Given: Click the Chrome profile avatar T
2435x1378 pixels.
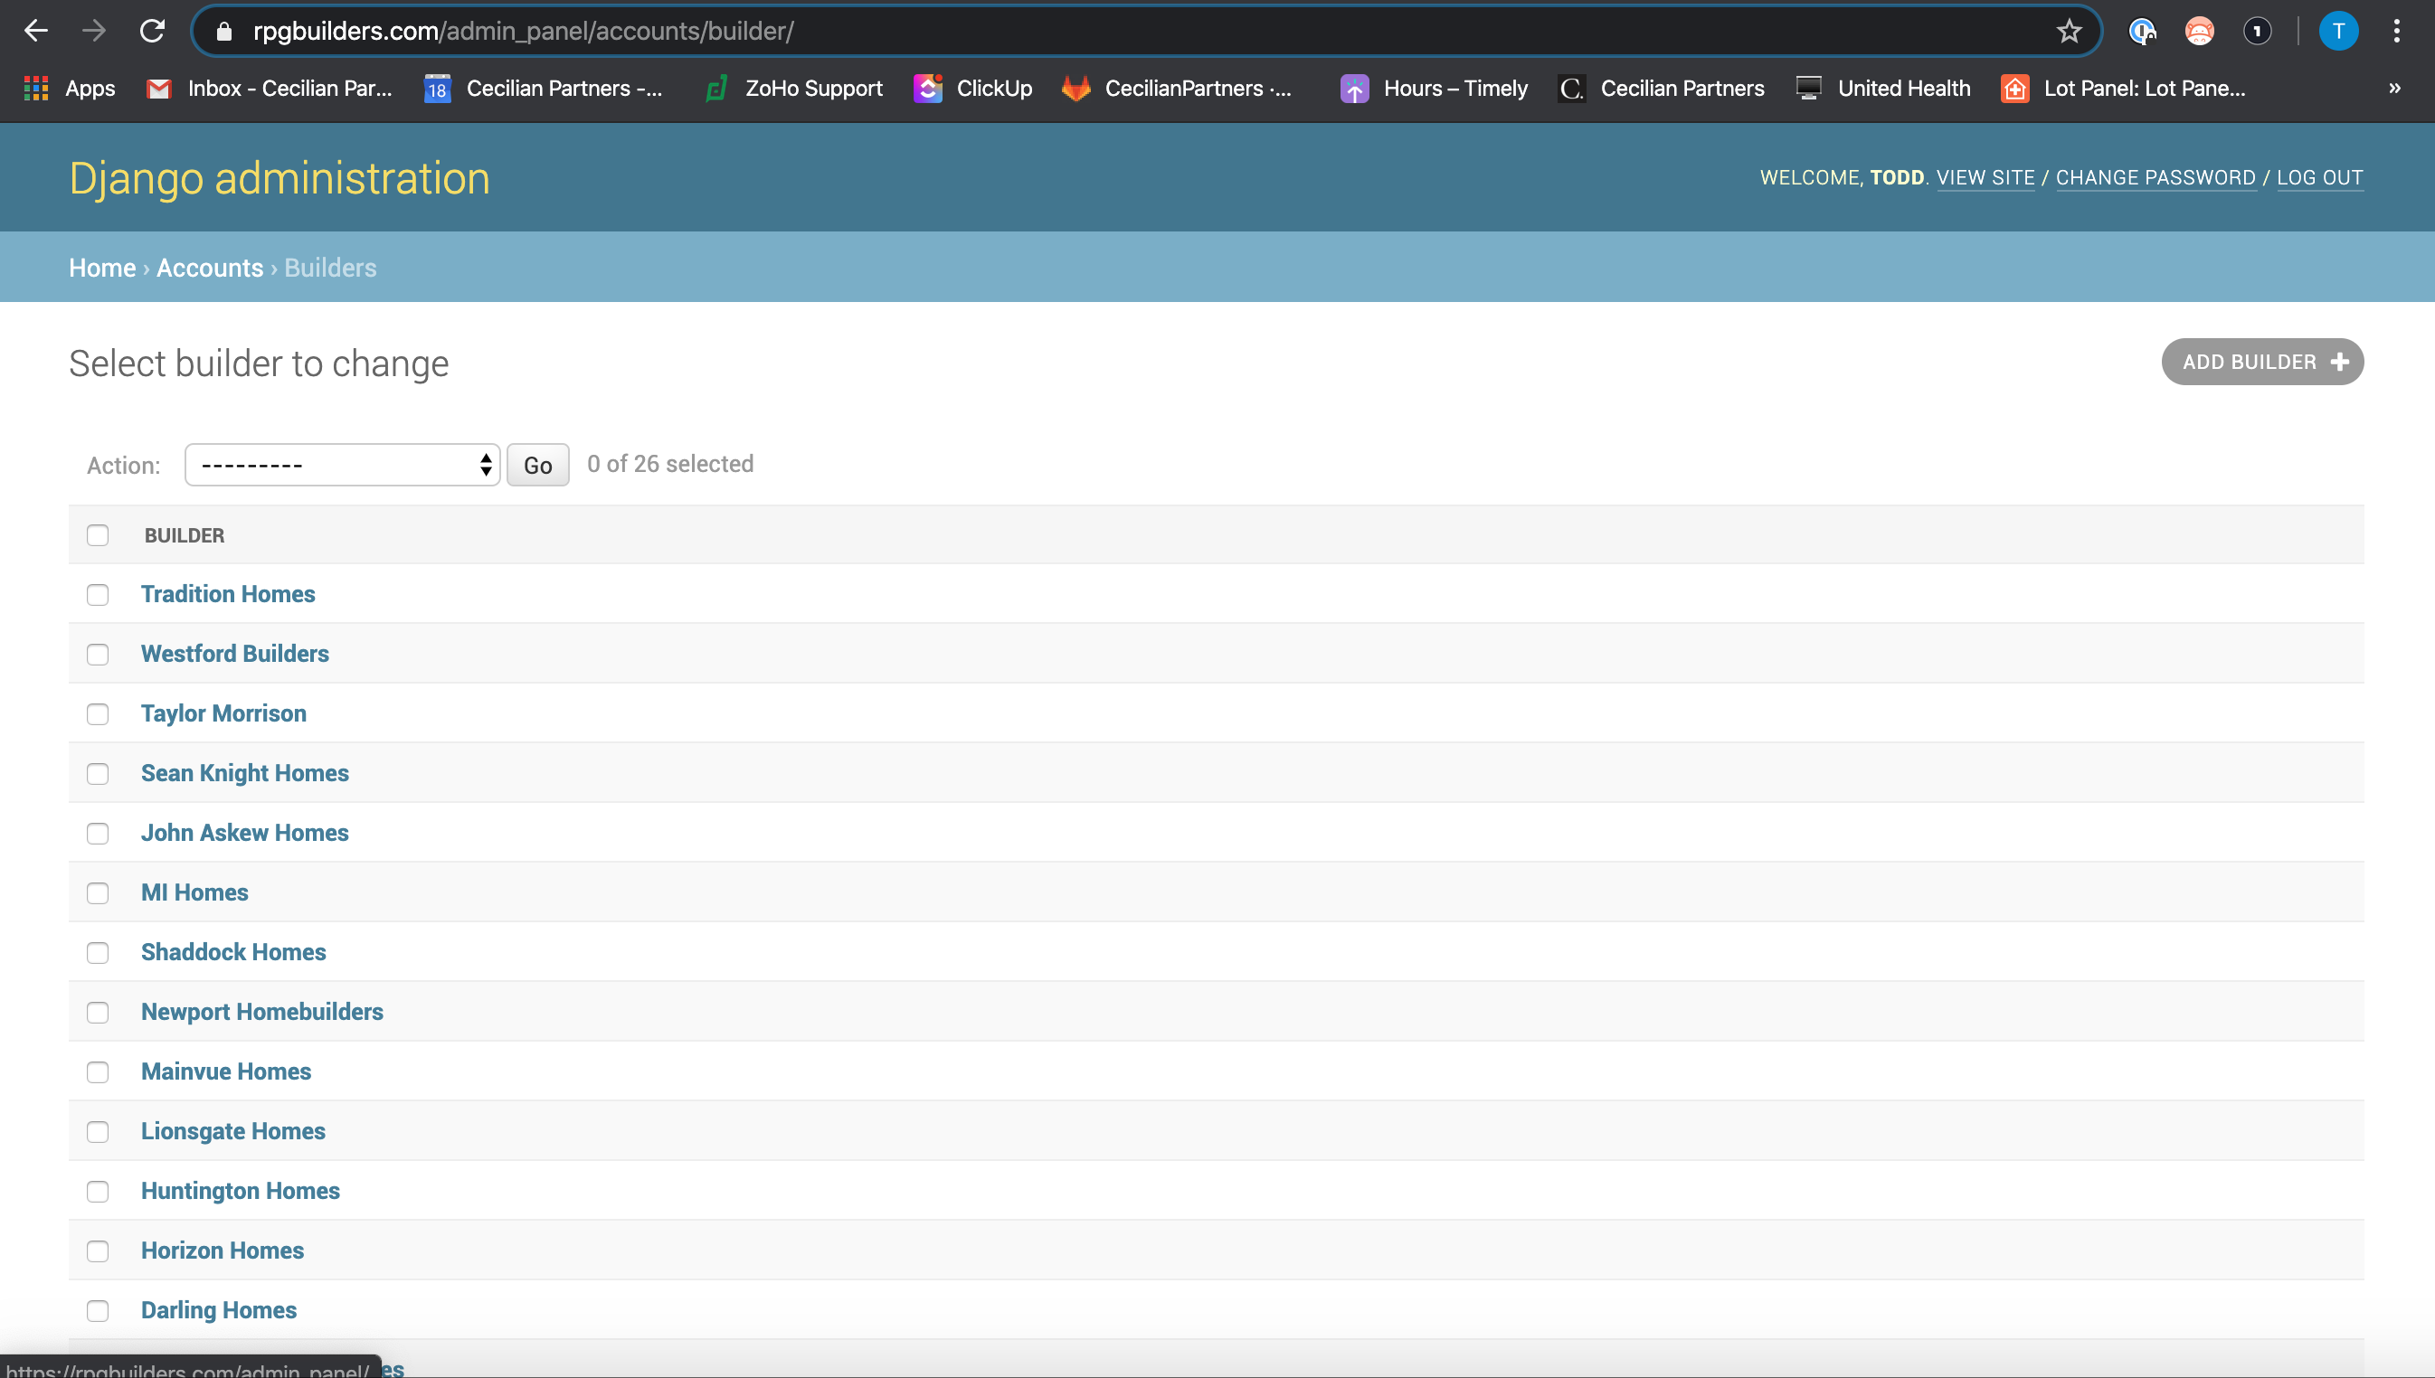Looking at the screenshot, I should click(x=2337, y=32).
